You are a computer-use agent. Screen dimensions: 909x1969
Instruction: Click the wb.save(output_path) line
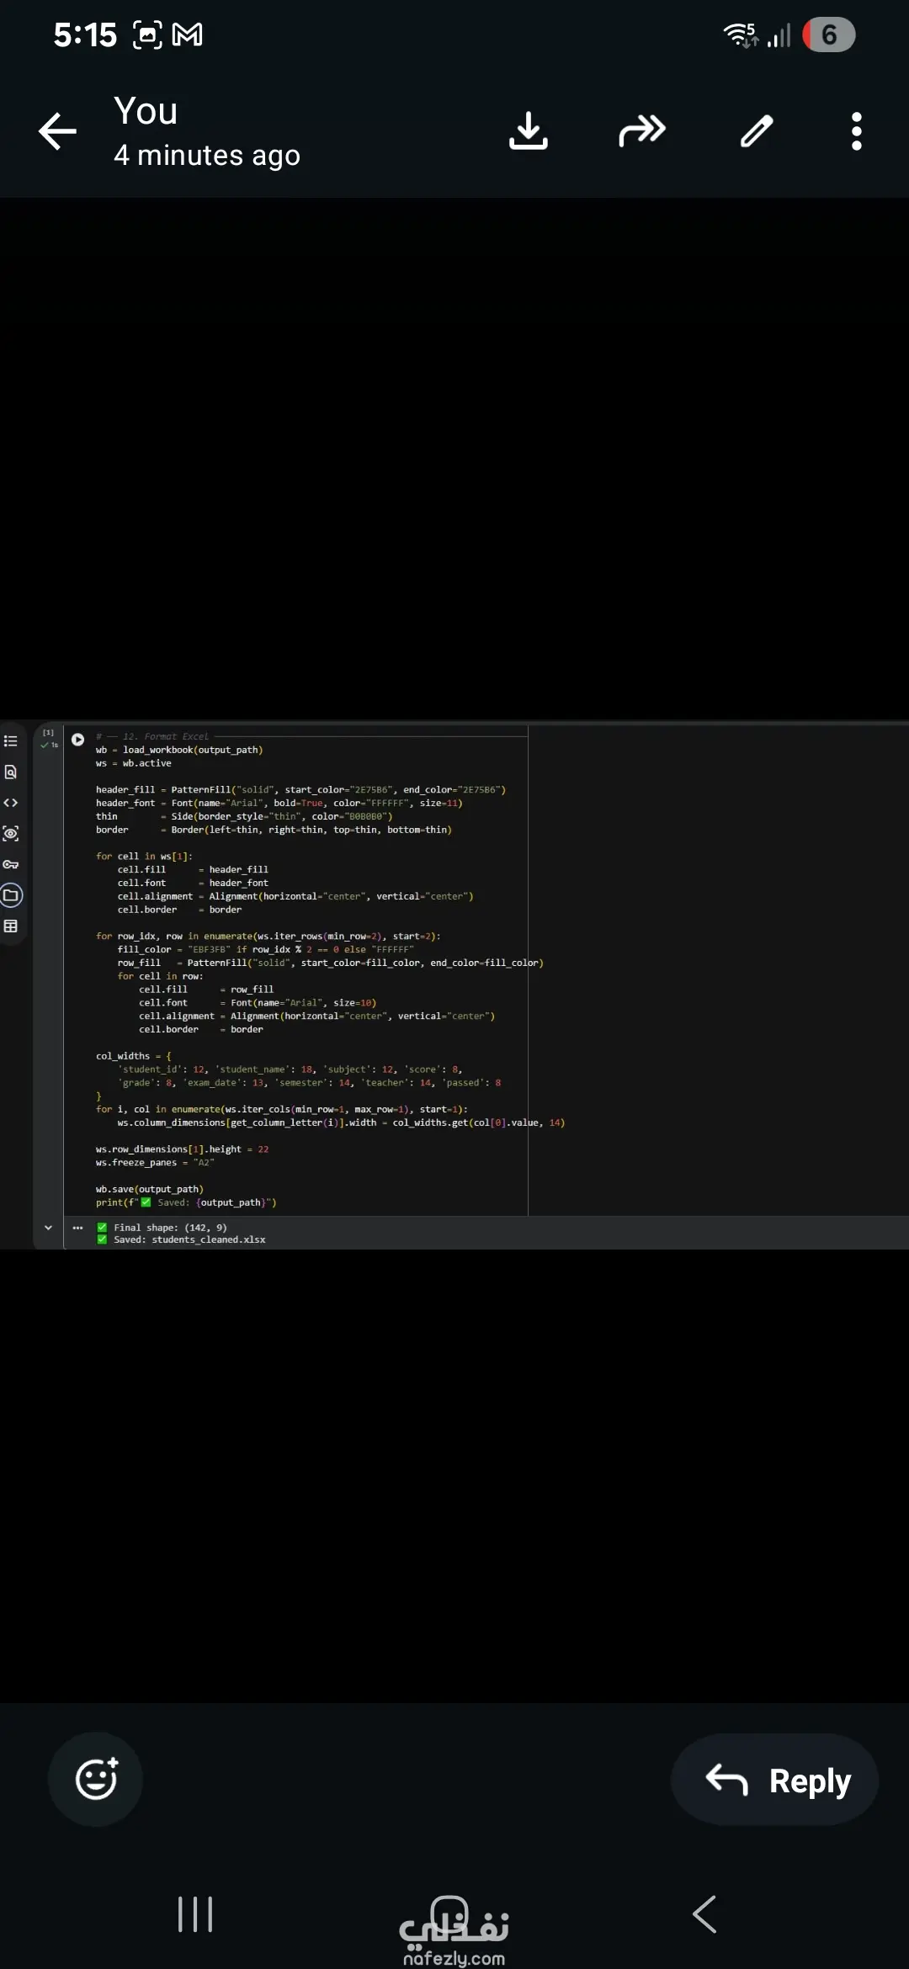tap(150, 1189)
